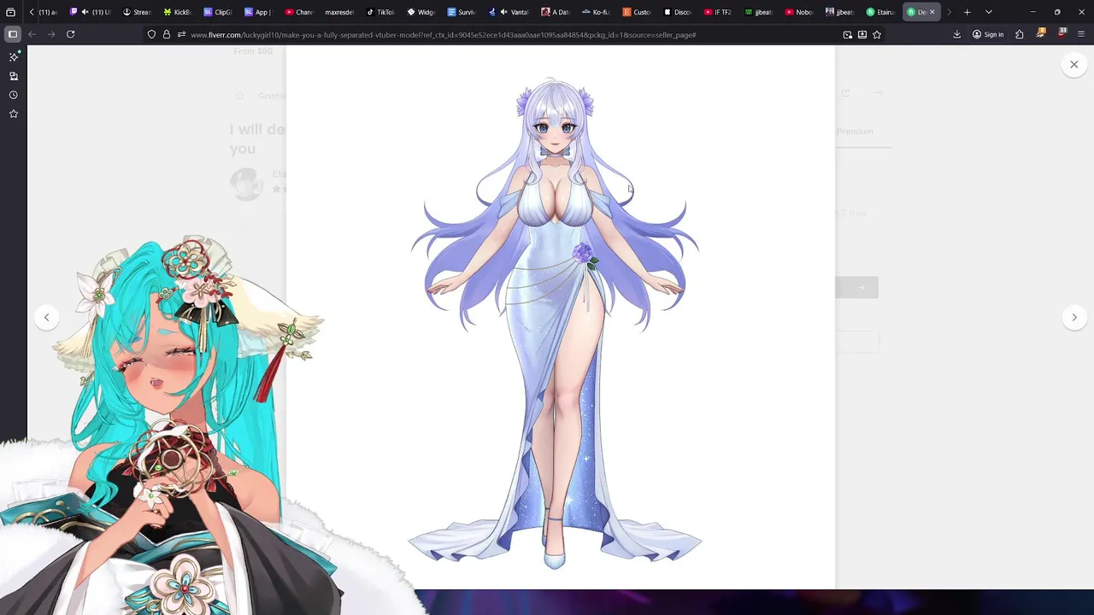Go back to the previous page
This screenshot has width=1094, height=615.
click(32, 34)
